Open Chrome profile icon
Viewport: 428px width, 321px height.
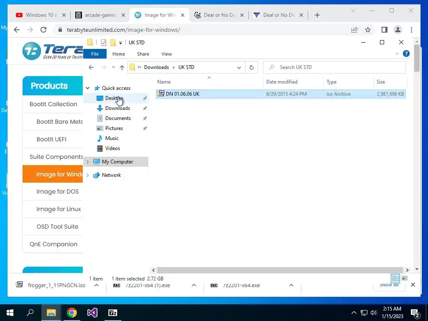(398, 30)
